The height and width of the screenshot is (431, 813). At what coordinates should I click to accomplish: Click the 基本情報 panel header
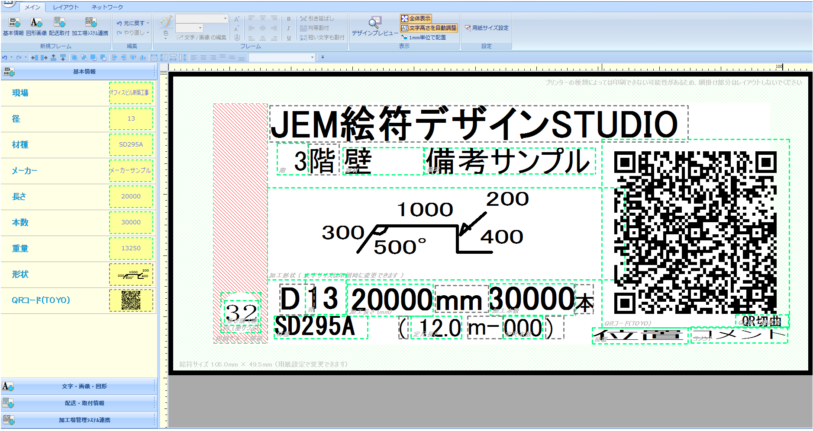pyautogui.click(x=78, y=72)
